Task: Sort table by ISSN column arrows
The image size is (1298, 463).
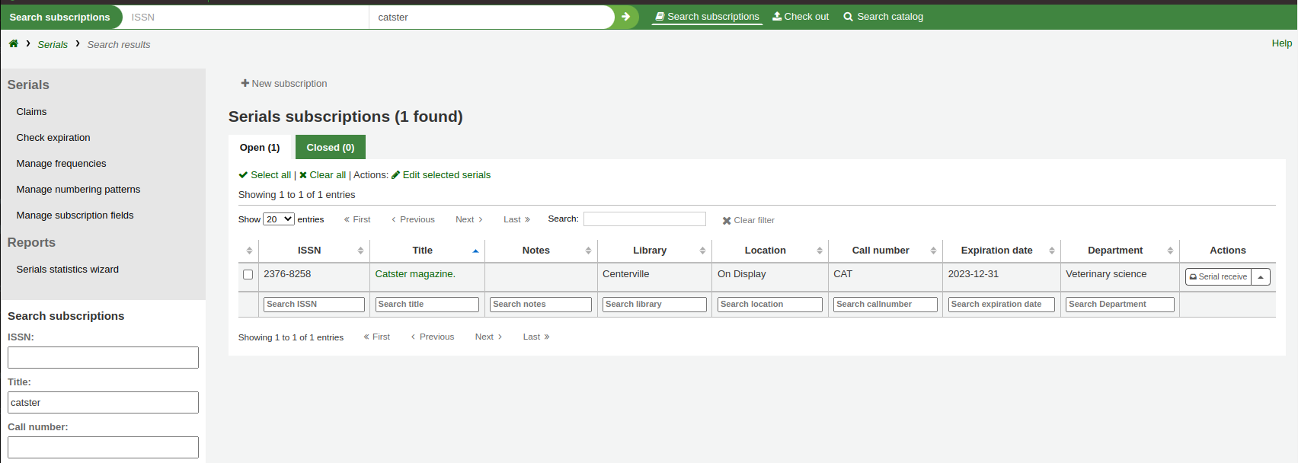Action: pos(360,251)
